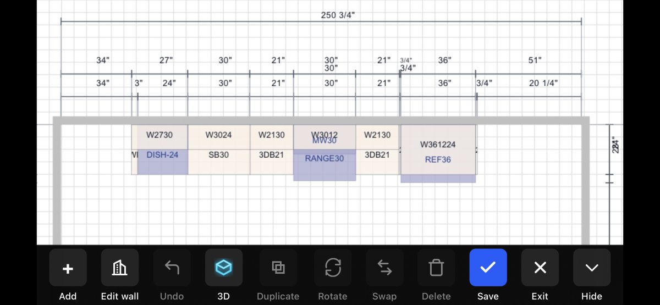Click the 24" dimension label
The image size is (660, 305).
(x=169, y=83)
